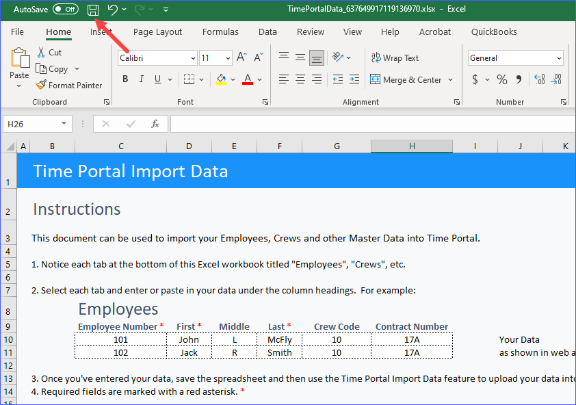Select row 10 header
Screen dimensions: 576x405
(x=8, y=339)
